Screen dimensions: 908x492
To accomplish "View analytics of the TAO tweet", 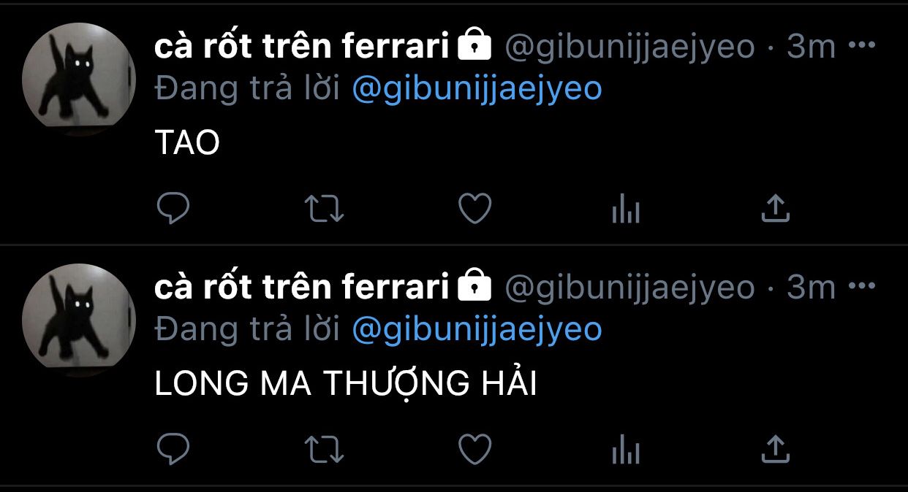I will coord(626,210).
